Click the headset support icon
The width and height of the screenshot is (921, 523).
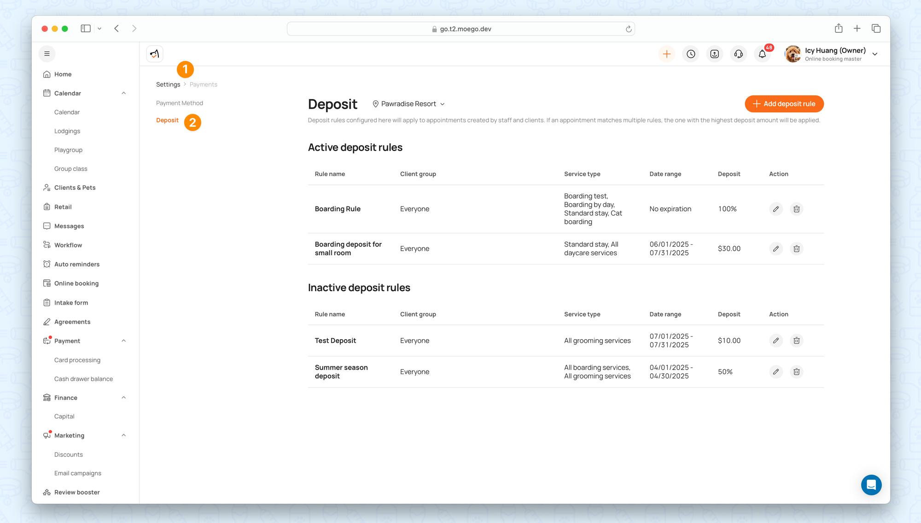[x=739, y=54]
